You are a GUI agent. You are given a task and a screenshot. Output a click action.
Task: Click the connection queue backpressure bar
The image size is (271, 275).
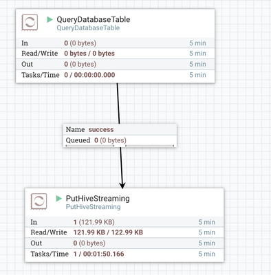coord(120,146)
